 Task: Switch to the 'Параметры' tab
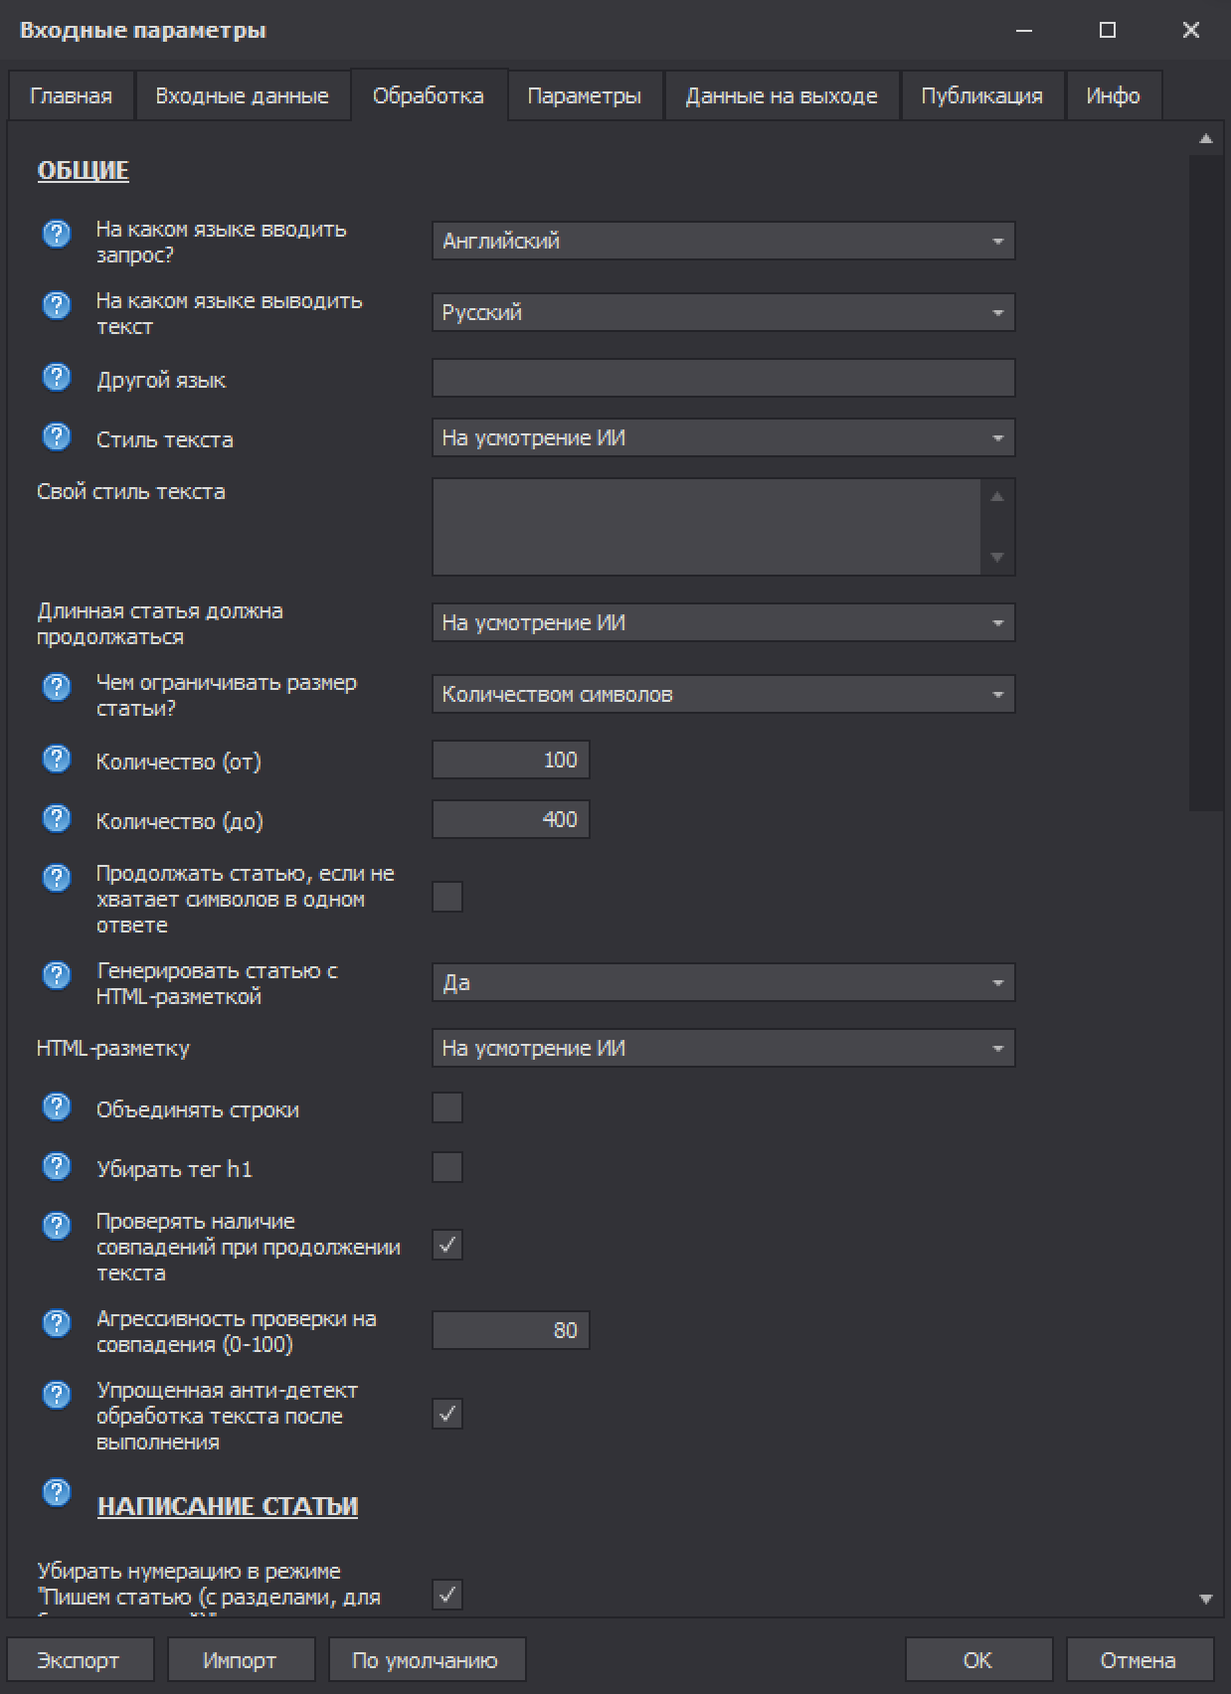pyautogui.click(x=584, y=96)
